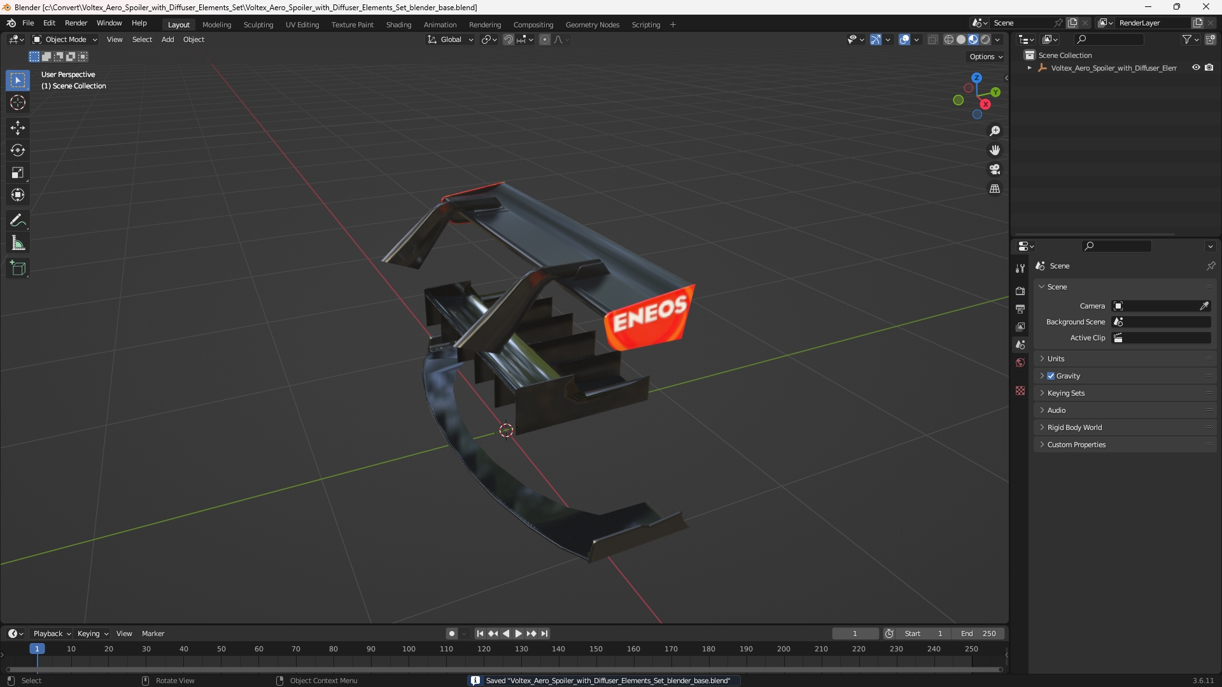Play the animation forward
Viewport: 1222px width, 687px height.
518,634
